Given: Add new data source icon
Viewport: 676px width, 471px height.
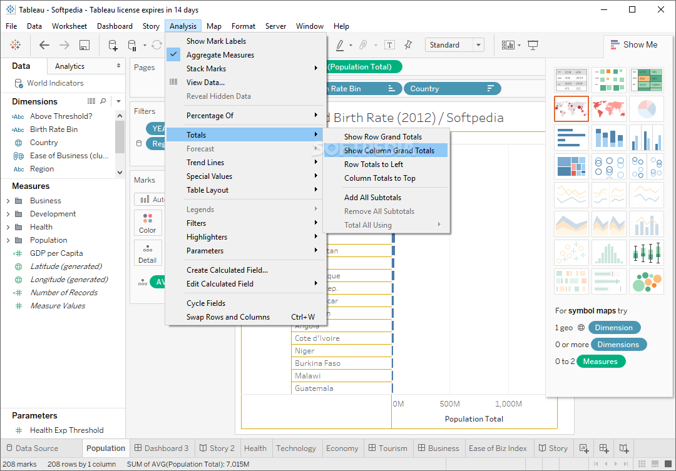Looking at the screenshot, I should click(113, 45).
